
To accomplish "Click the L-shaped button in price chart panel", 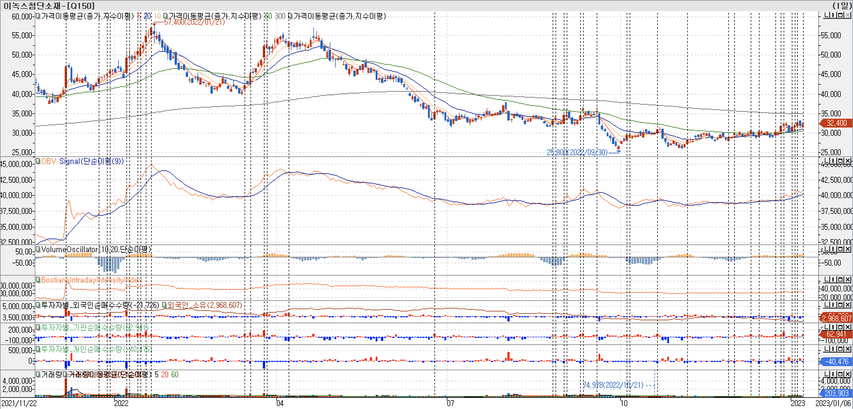I will click(826, 15).
